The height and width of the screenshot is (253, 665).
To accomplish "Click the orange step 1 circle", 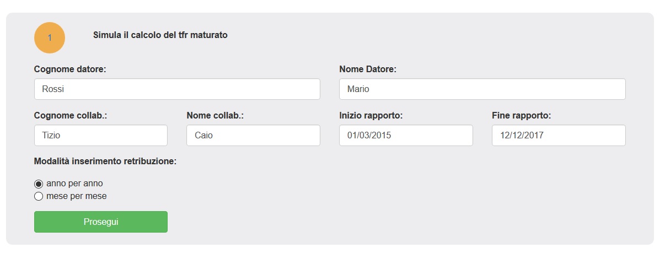I will pos(50,37).
